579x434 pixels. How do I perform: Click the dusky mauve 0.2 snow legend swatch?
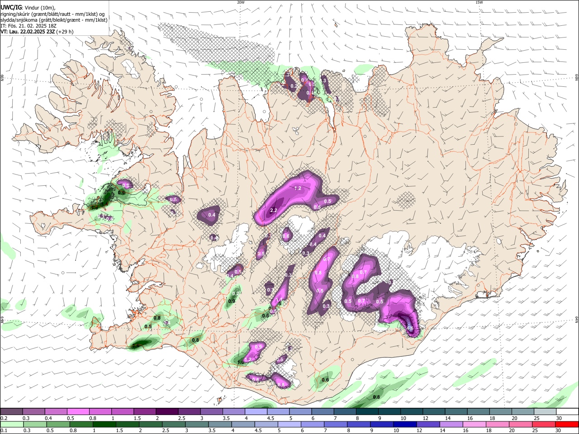click(x=12, y=411)
